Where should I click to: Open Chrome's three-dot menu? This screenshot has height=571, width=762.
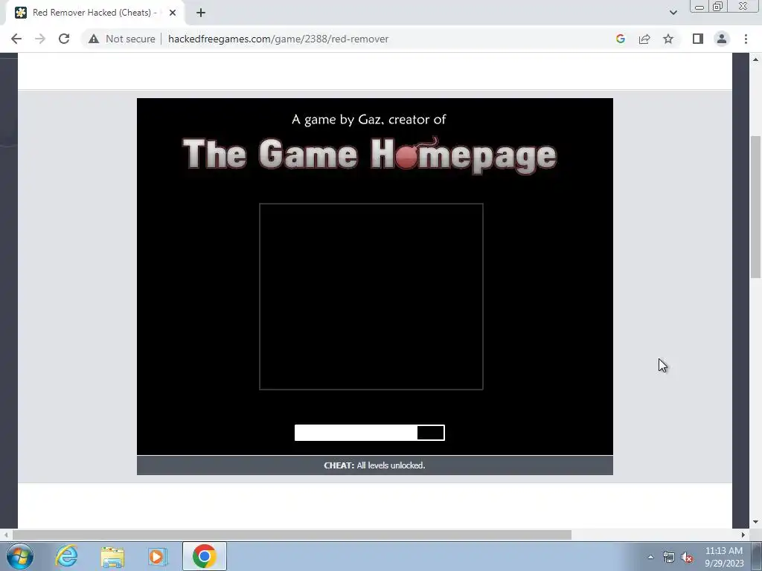tap(746, 39)
